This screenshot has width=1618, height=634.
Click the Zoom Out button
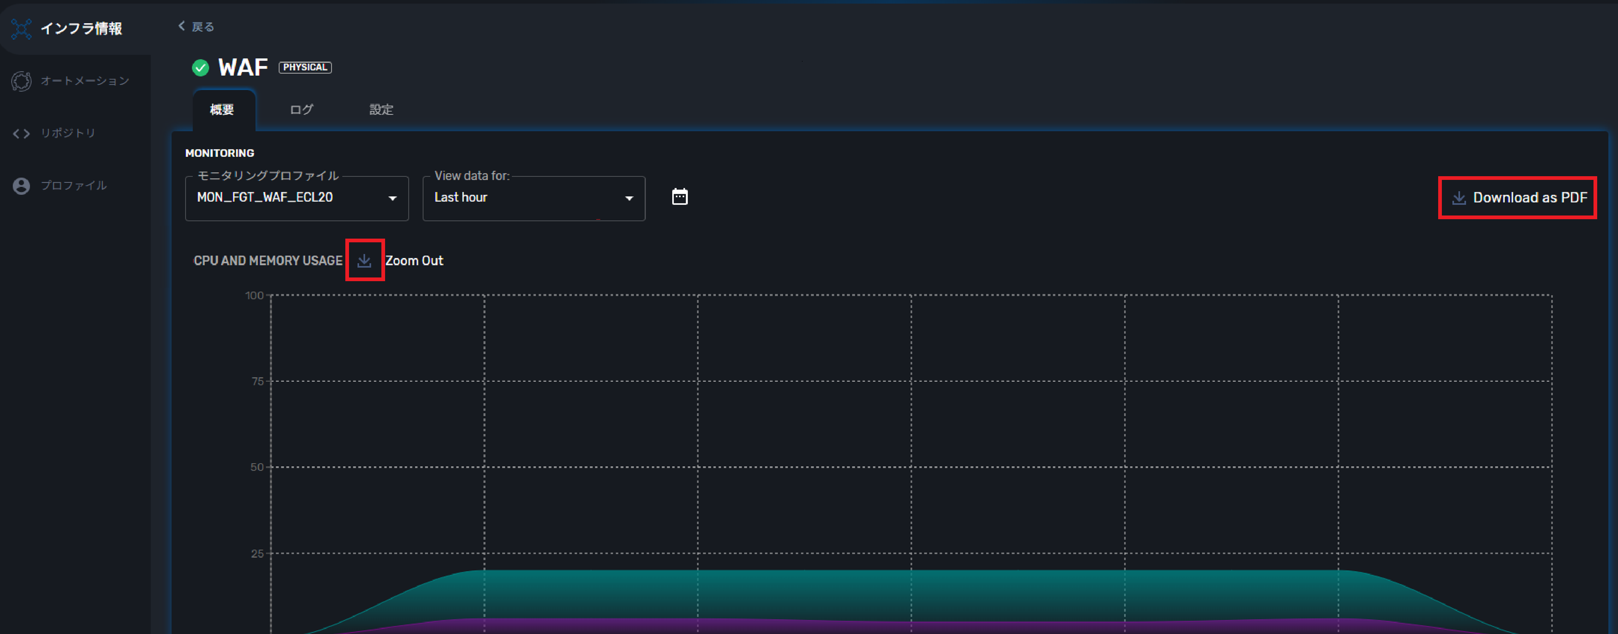(x=414, y=261)
